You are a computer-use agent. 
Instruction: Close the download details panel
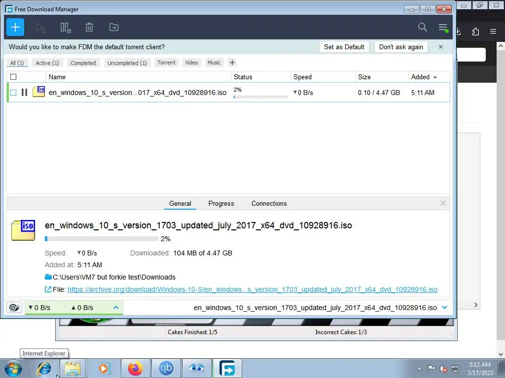coord(443,203)
